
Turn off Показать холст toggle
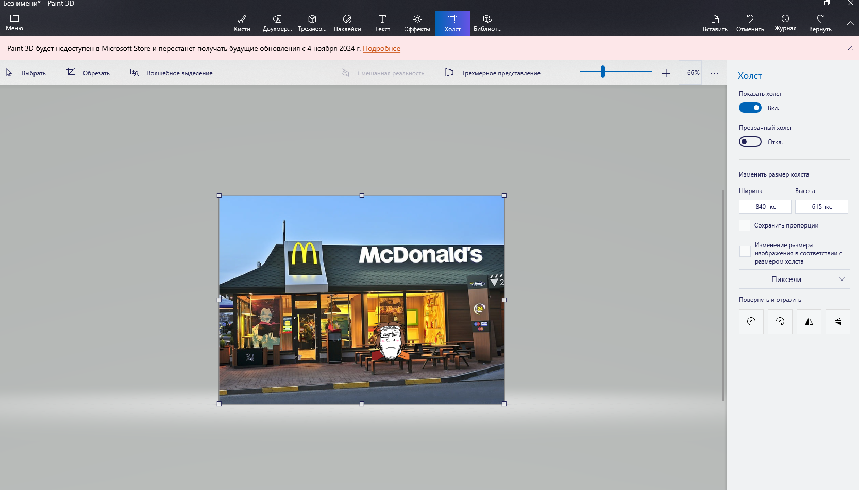click(x=750, y=108)
